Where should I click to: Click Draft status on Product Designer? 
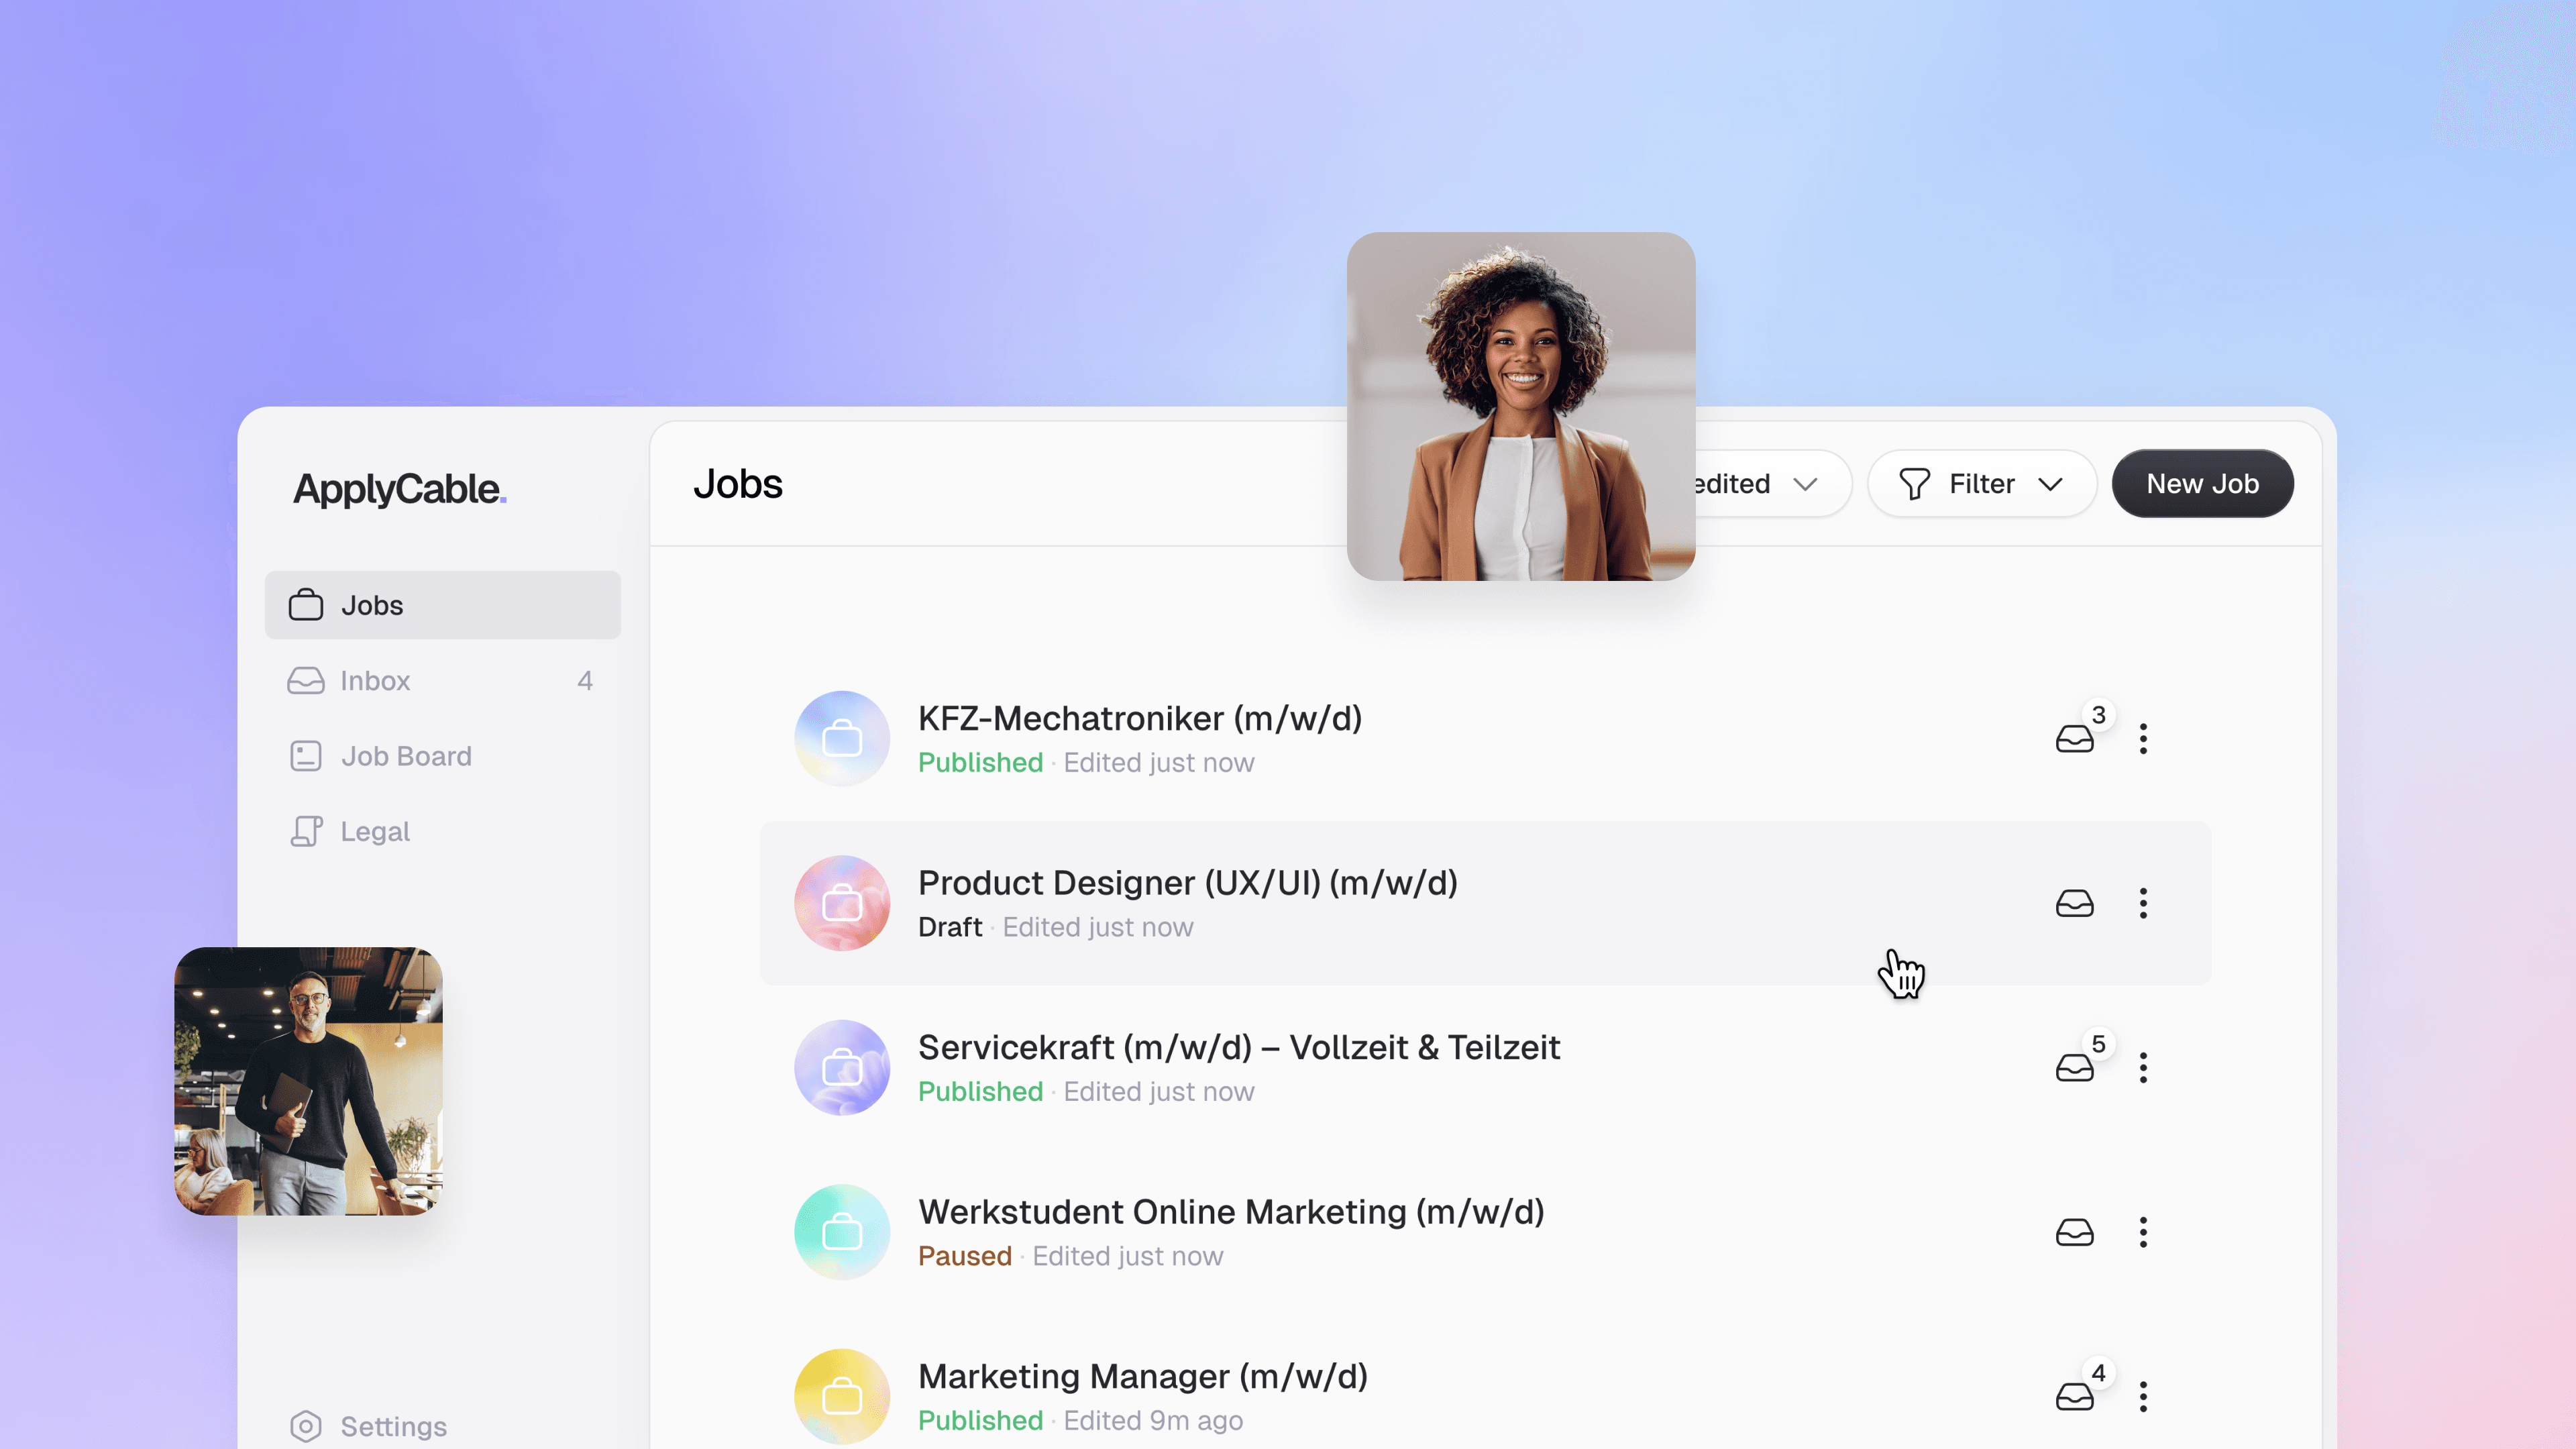click(950, 927)
